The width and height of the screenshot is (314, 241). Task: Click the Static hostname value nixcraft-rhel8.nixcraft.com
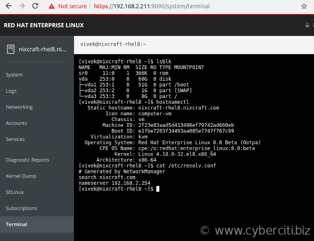179,108
